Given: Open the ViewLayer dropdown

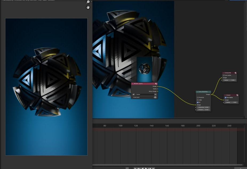Looking at the screenshot, I should pyautogui.click(x=143, y=97).
